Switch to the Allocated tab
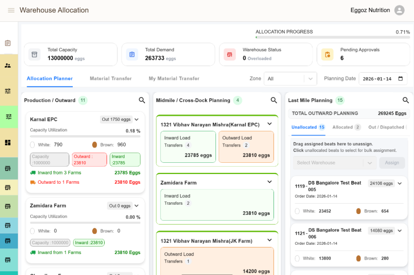This screenshot has width=414, height=275. [x=342, y=127]
